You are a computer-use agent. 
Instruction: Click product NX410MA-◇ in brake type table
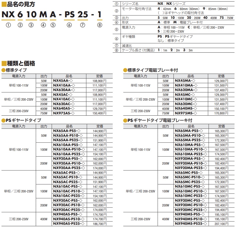[x=185, y=86]
